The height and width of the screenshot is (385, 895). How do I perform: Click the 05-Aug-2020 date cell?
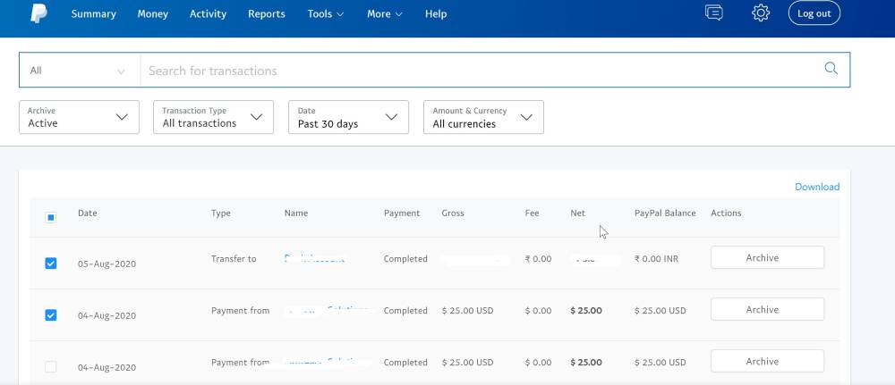tap(107, 264)
